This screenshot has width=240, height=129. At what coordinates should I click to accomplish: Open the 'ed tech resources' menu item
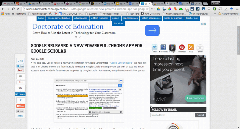pos(100,18)
